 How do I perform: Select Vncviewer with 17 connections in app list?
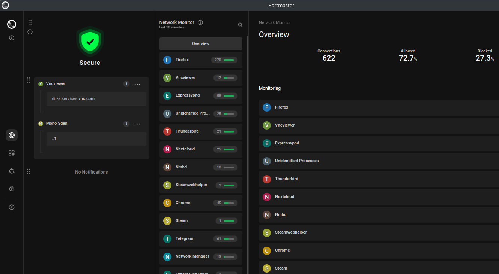[201, 78]
